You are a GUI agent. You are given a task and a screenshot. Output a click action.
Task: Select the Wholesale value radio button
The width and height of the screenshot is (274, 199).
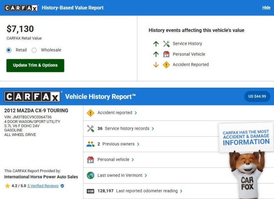(x=34, y=50)
